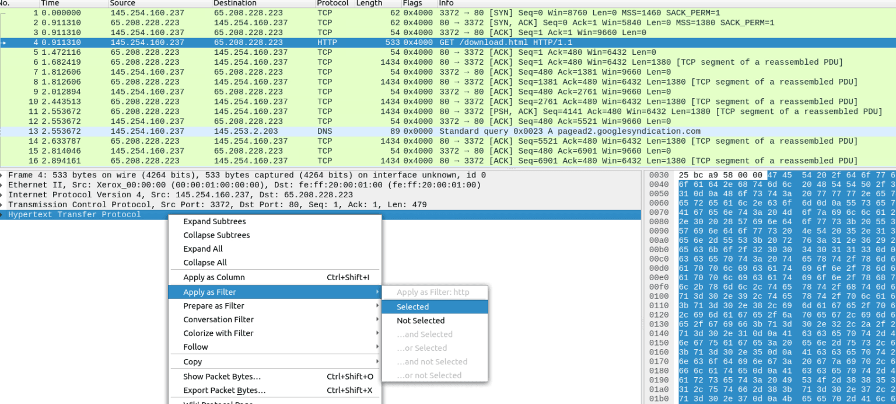Expand Internet Protocol Version 4 node
The height and width of the screenshot is (404, 896).
[2, 195]
